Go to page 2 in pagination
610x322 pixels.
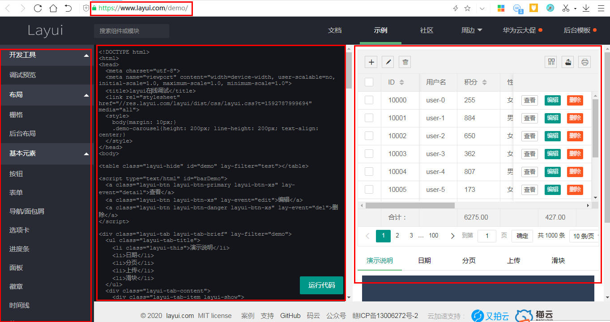pos(397,236)
